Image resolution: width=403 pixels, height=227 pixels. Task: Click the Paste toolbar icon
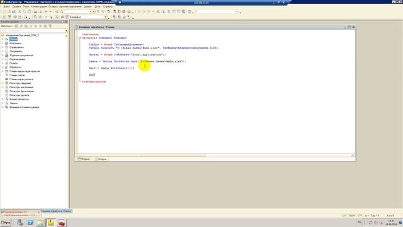point(29,11)
